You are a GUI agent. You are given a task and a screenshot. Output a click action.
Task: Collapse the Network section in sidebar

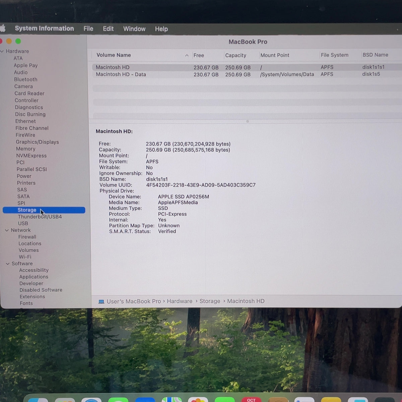coord(7,230)
